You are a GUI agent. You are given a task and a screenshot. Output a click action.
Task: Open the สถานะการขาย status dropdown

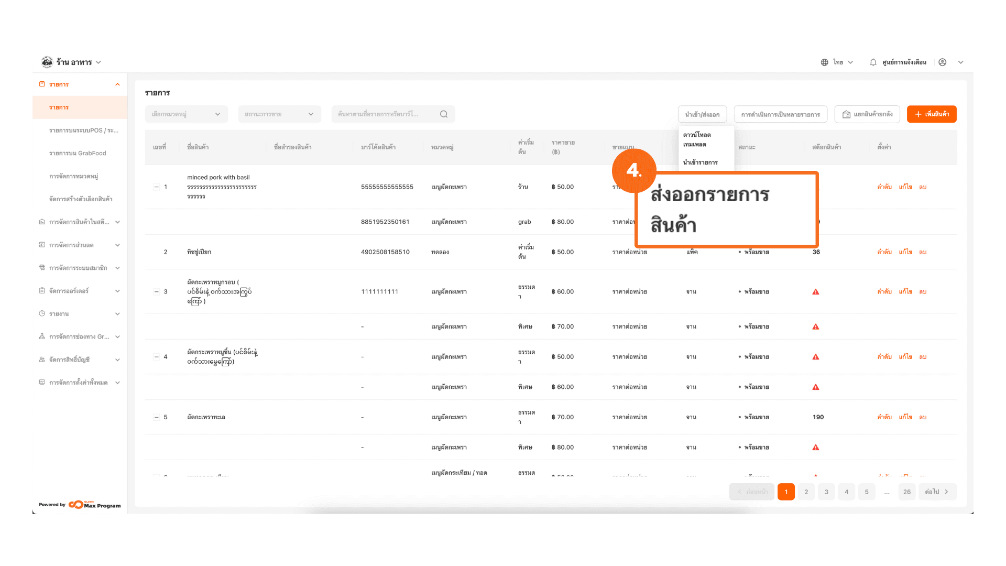click(x=279, y=114)
